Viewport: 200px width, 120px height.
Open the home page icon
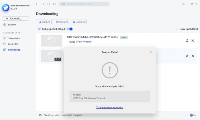pos(49,4)
